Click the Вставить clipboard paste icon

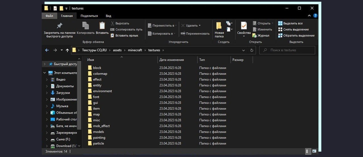(102, 26)
